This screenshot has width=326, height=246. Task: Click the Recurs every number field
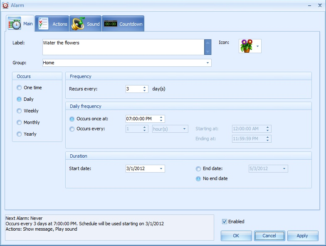[134, 89]
